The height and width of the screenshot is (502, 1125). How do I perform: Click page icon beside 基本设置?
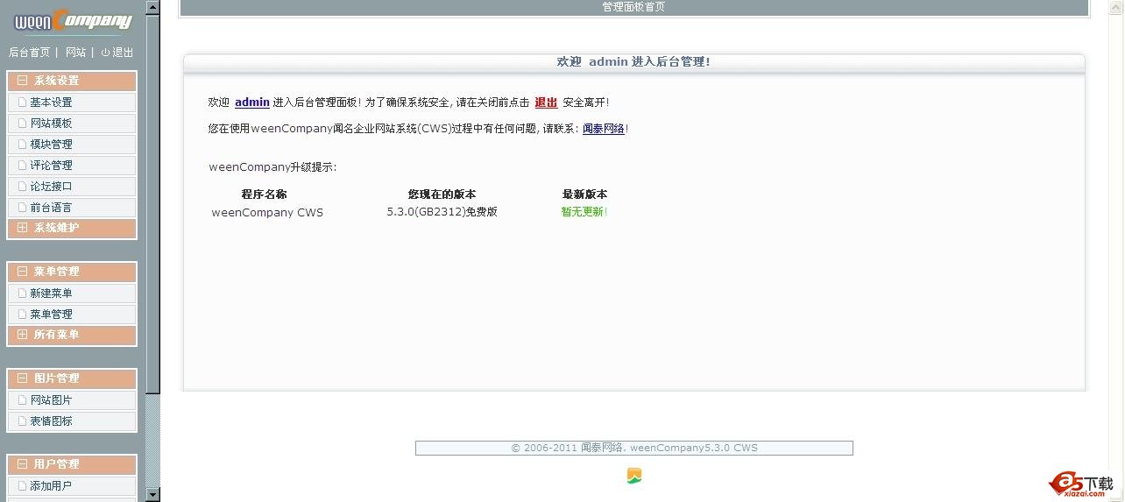[22, 103]
